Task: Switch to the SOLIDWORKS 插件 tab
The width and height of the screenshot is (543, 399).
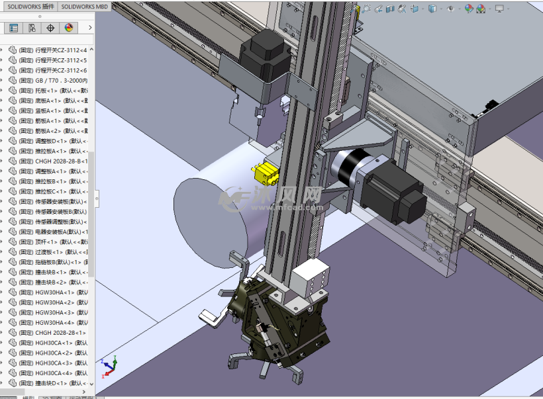Action: point(31,6)
